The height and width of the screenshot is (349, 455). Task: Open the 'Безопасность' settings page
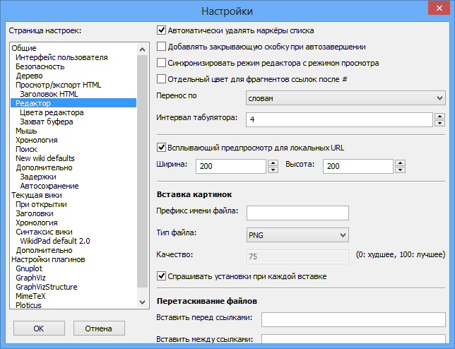pos(40,66)
